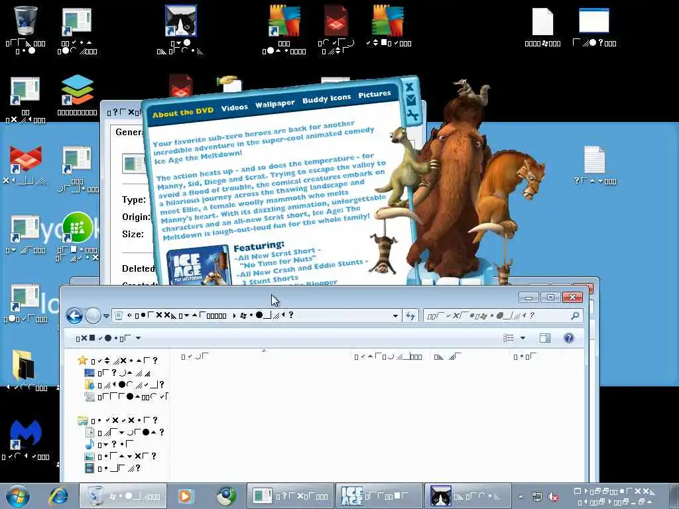Select the Libraries node in navigation pane
The image size is (679, 509).
(117, 420)
